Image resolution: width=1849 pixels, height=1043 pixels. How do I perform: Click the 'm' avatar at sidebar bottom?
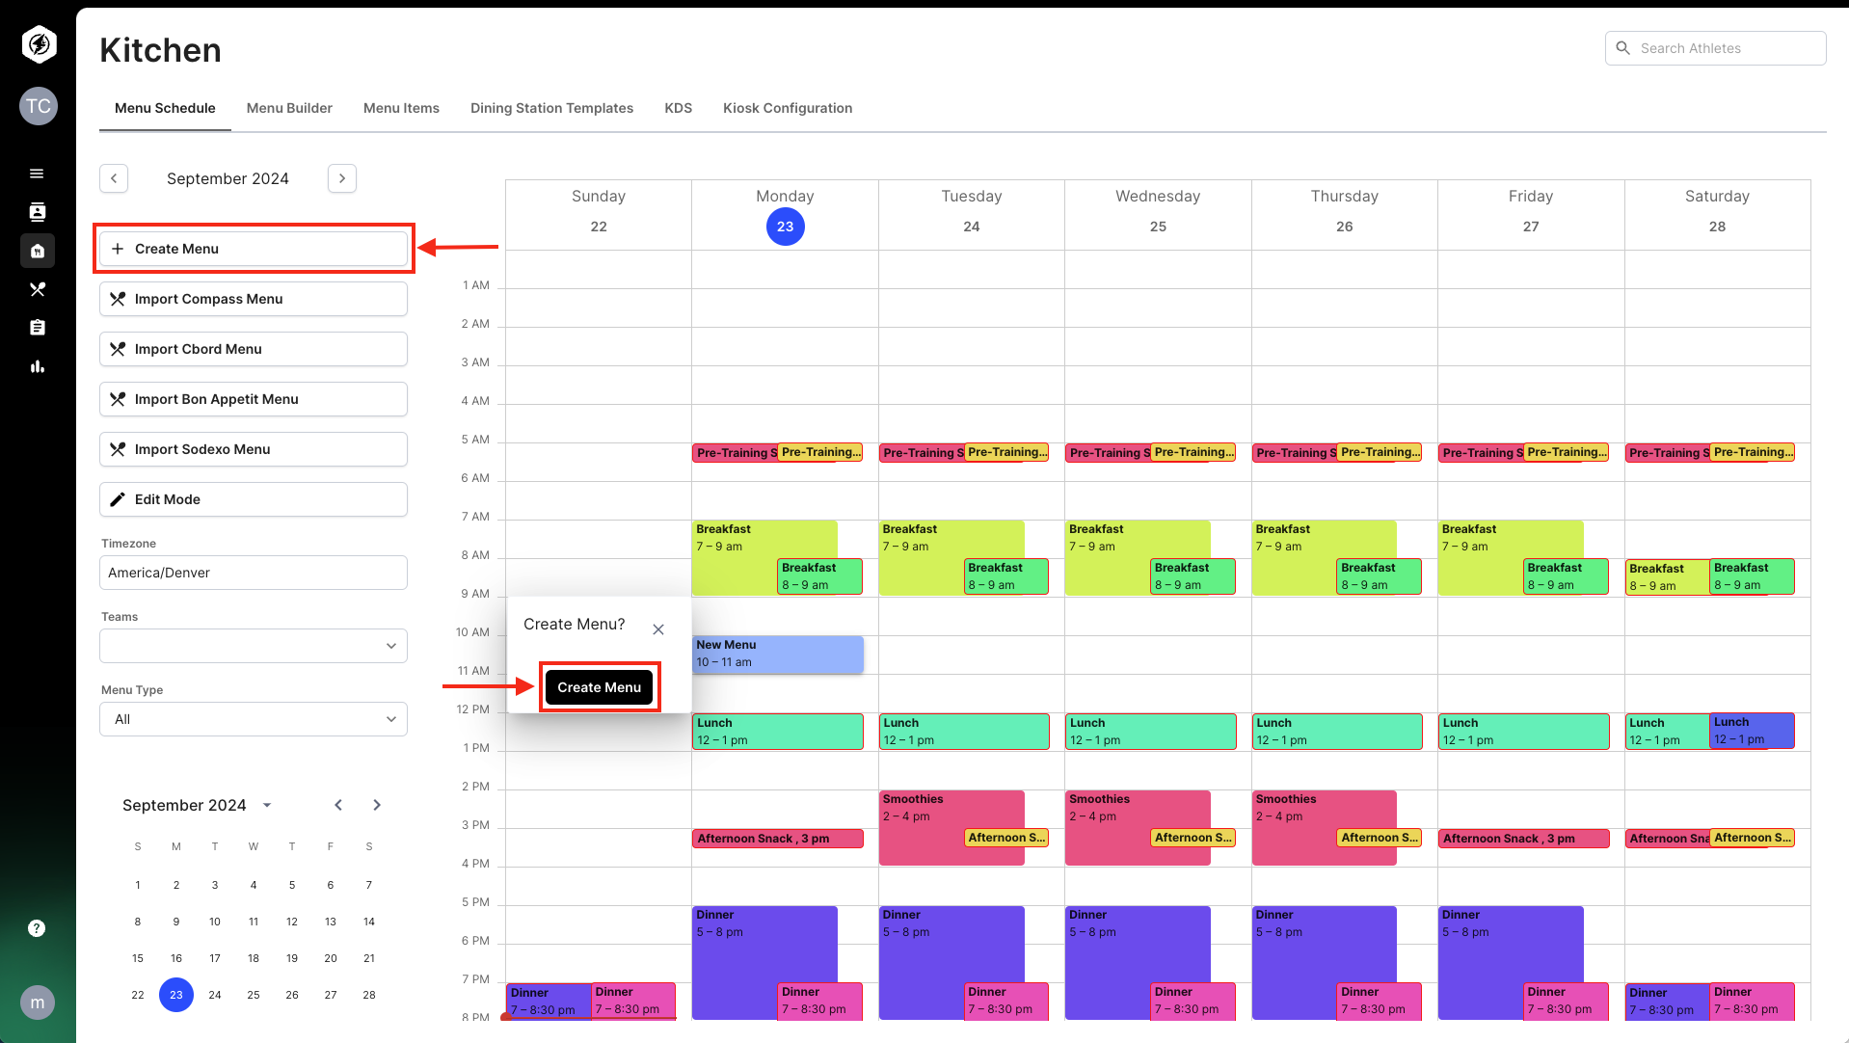click(x=38, y=1003)
